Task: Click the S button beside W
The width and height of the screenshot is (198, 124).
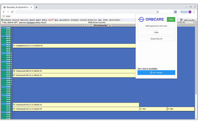Action: pyautogui.click(x=89, y=25)
